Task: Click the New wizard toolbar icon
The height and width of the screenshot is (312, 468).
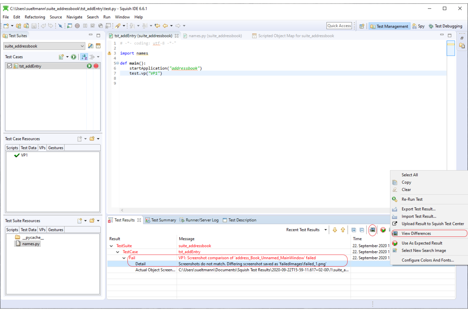Action: point(6,26)
